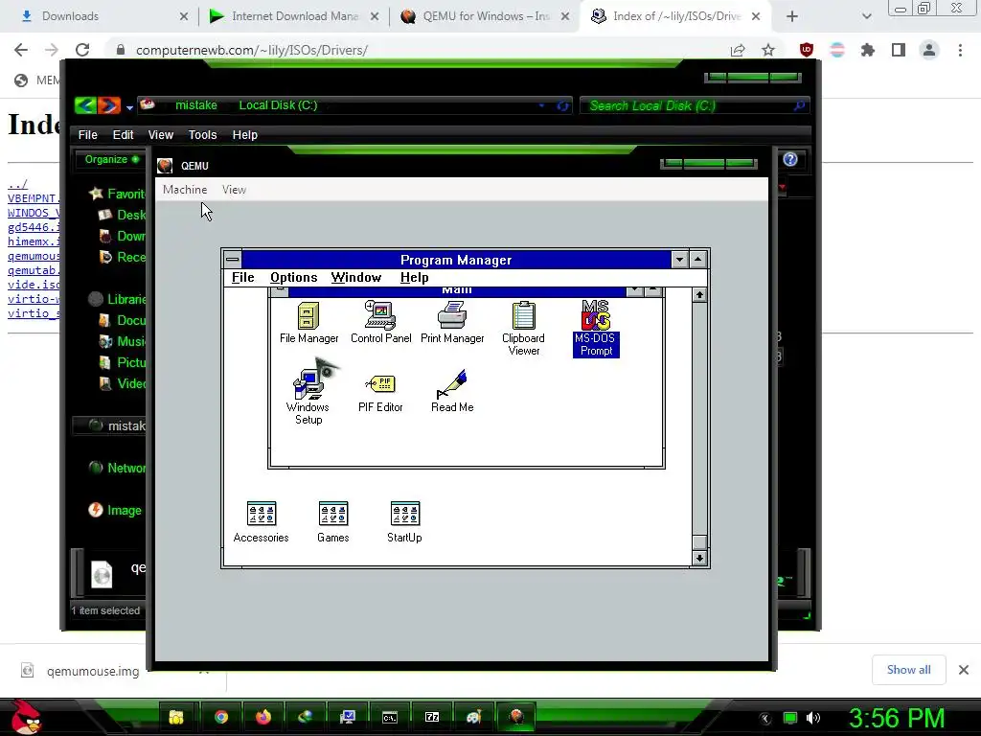Click taskbar volume speaker icon
This screenshot has width=981, height=736.
(813, 718)
